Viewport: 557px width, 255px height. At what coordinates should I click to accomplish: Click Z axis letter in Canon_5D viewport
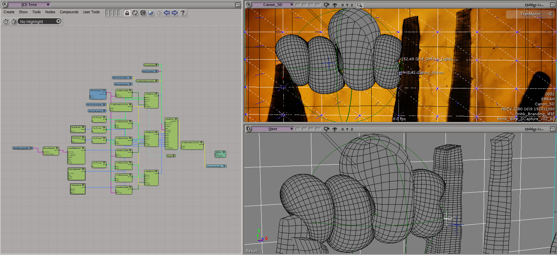coord(352,5)
